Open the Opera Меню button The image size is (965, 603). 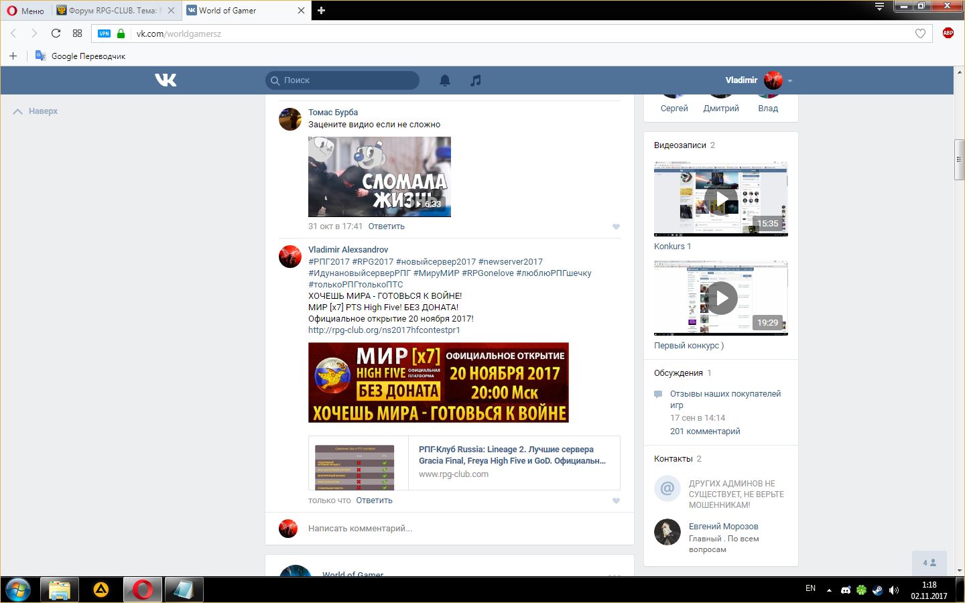pyautogui.click(x=25, y=11)
